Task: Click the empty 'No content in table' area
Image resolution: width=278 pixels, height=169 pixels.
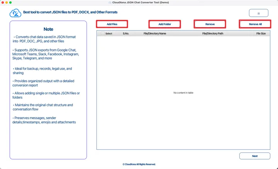Action: pyautogui.click(x=183, y=93)
